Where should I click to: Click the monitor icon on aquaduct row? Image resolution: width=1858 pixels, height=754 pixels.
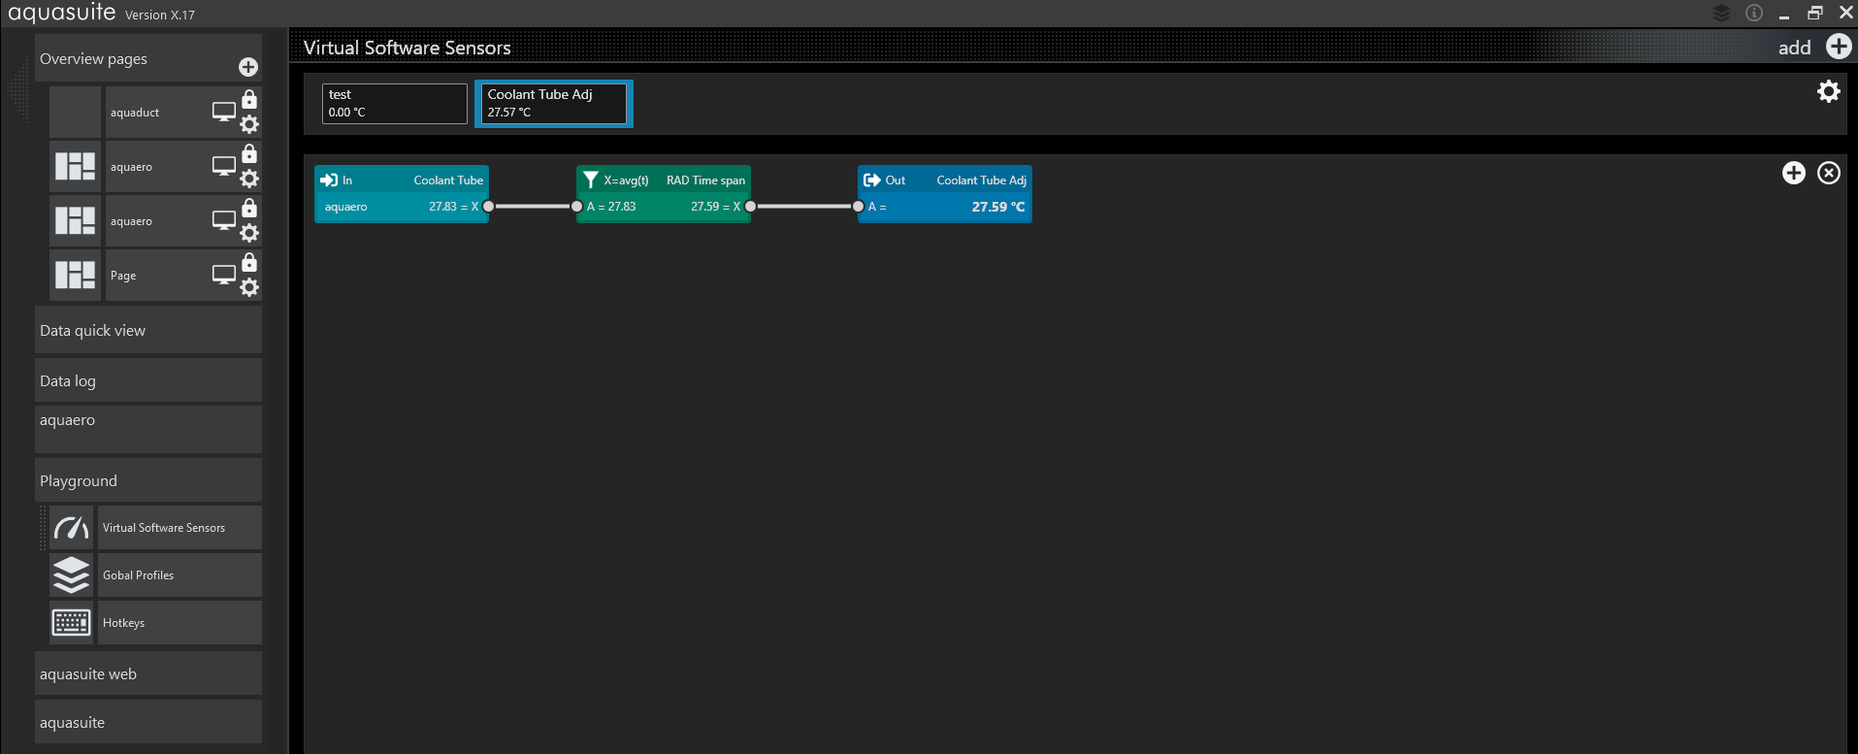224,113
